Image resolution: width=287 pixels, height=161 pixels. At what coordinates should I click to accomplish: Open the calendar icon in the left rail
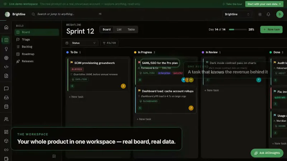coord(6,106)
